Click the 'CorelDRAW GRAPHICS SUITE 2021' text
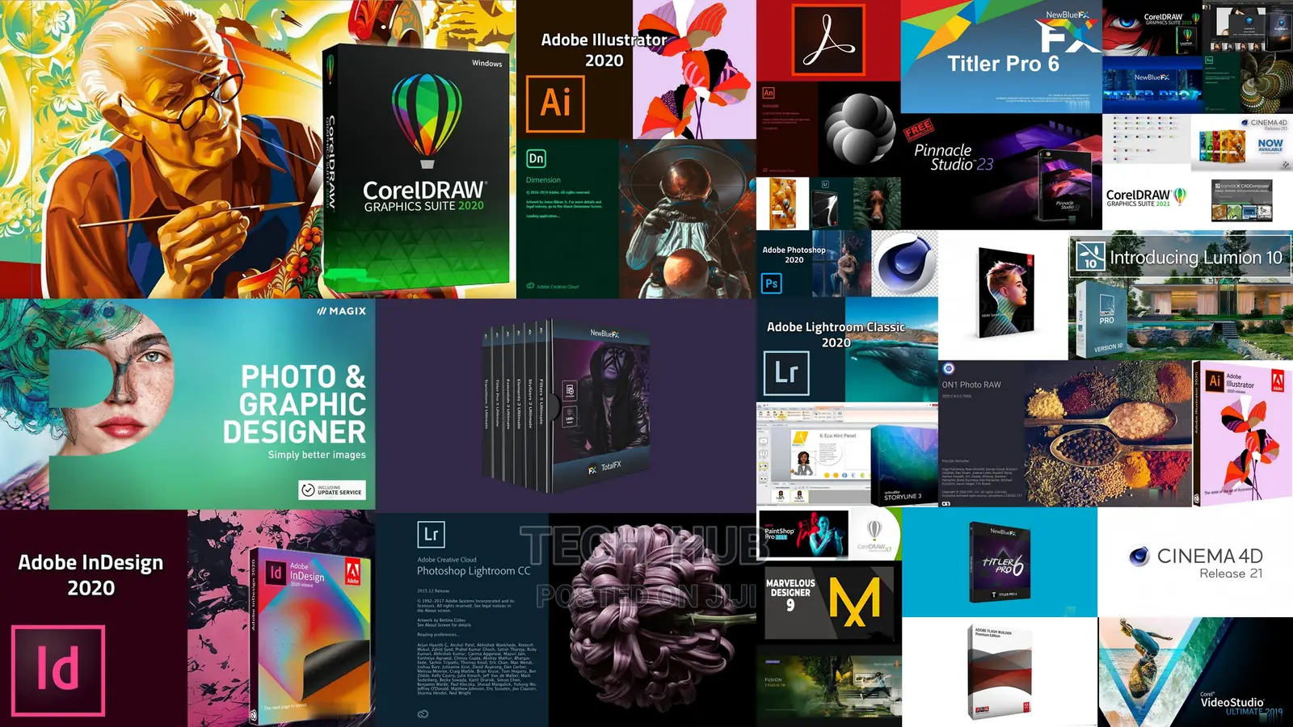 pyautogui.click(x=1138, y=199)
